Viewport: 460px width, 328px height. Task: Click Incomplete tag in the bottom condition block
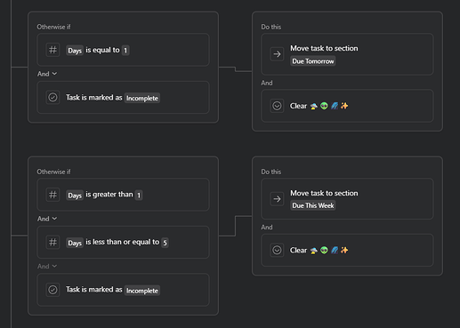[142, 291]
